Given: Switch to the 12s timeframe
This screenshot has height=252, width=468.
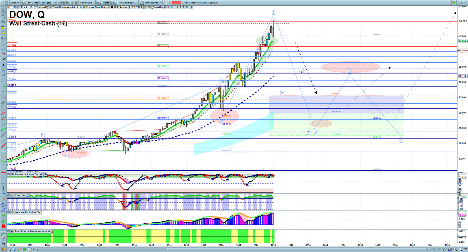Looking at the screenshot, I should pos(24,3).
